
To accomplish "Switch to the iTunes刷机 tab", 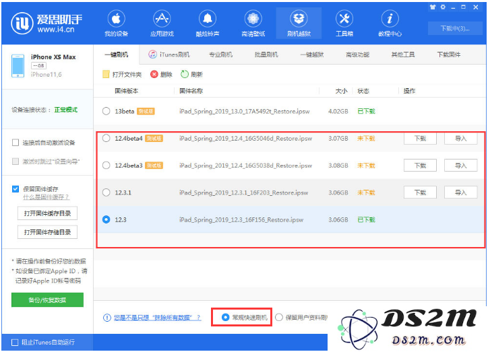I will 169,55.
